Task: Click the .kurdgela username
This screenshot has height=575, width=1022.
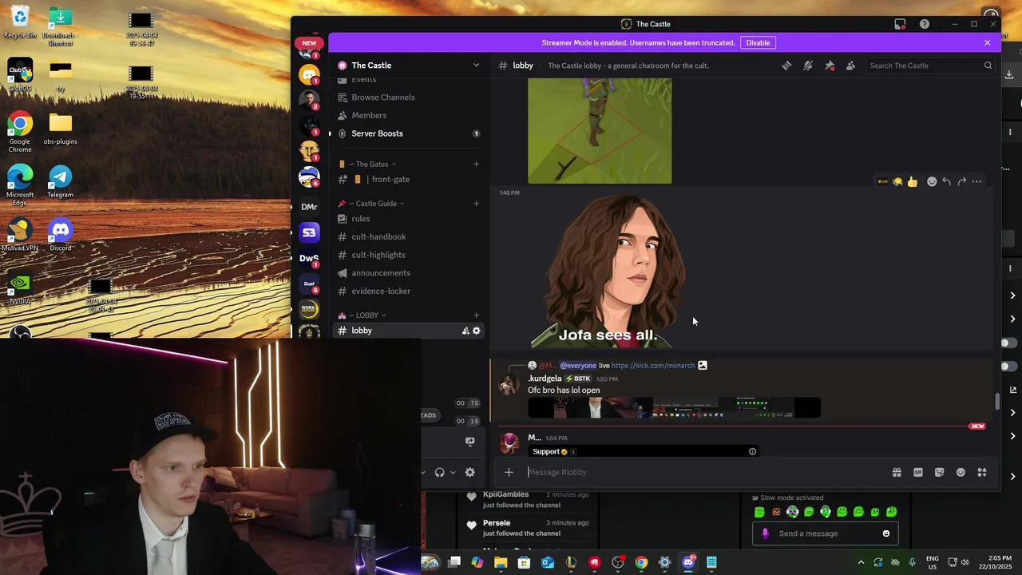Action: click(x=545, y=379)
